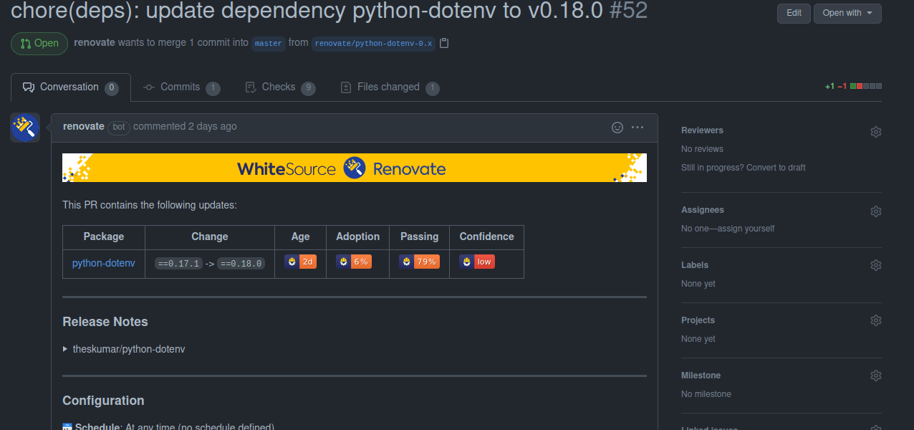Viewport: 914px width, 430px height.
Task: Click the master base branch label
Action: pyautogui.click(x=269, y=43)
